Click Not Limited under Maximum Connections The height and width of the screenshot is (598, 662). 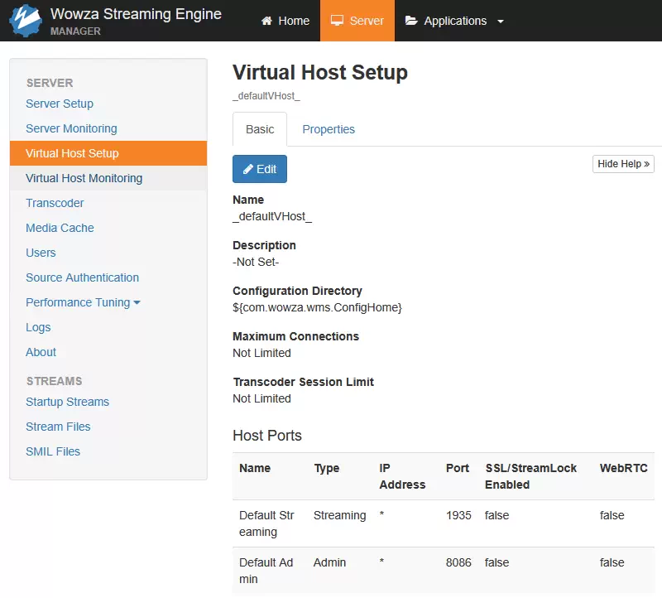pos(261,353)
